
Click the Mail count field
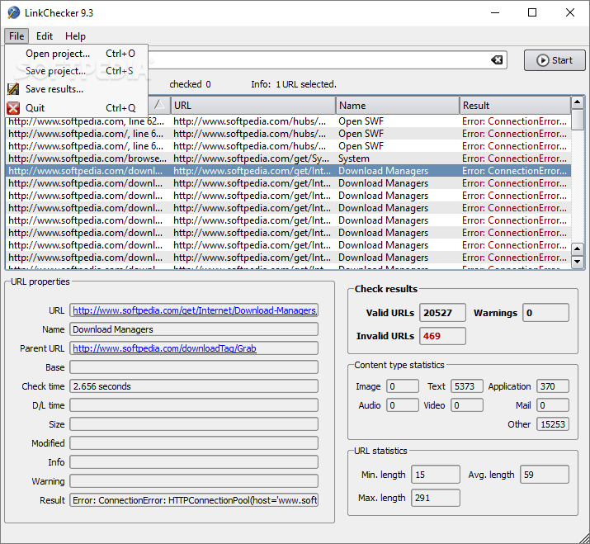click(x=553, y=405)
